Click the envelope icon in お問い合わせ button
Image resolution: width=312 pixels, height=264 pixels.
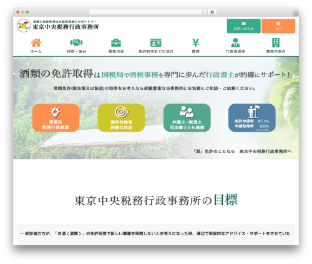(244, 23)
